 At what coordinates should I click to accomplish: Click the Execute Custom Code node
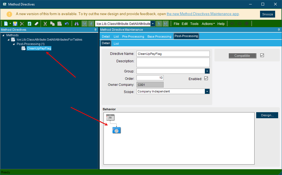coord(116,130)
